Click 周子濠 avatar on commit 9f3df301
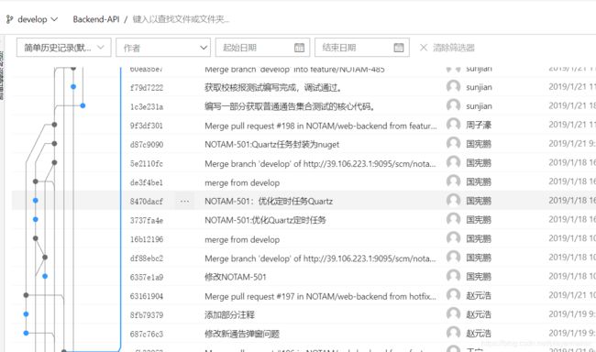 pos(453,125)
